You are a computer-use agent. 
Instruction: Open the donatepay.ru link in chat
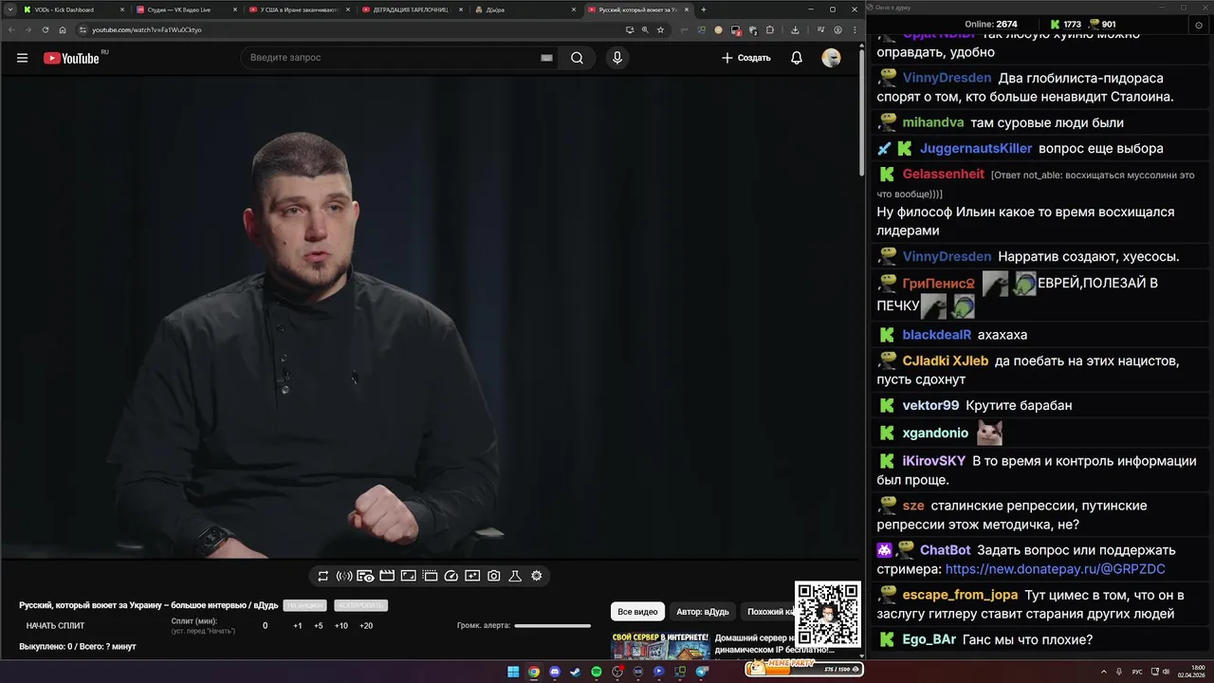pyautogui.click(x=1056, y=569)
